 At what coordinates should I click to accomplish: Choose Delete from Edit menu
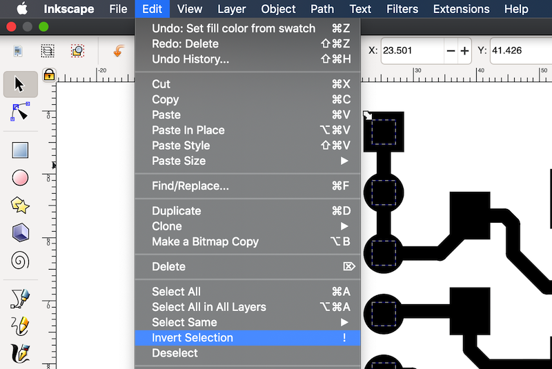[x=248, y=267]
